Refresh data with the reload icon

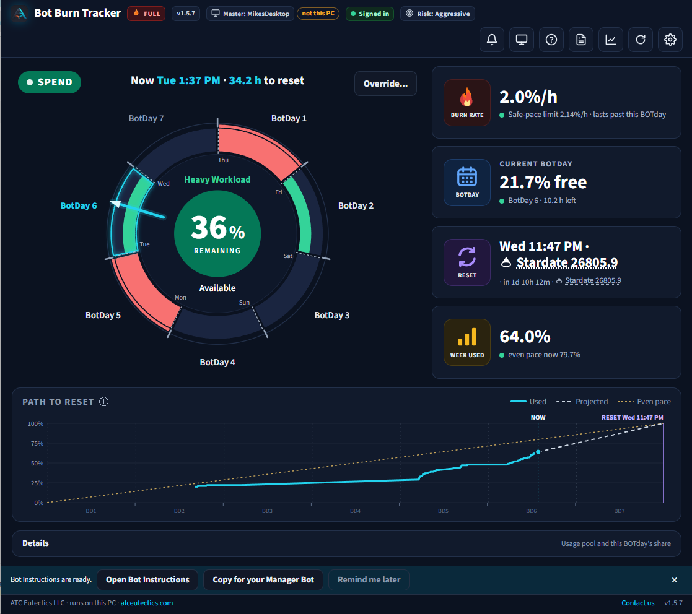(641, 40)
